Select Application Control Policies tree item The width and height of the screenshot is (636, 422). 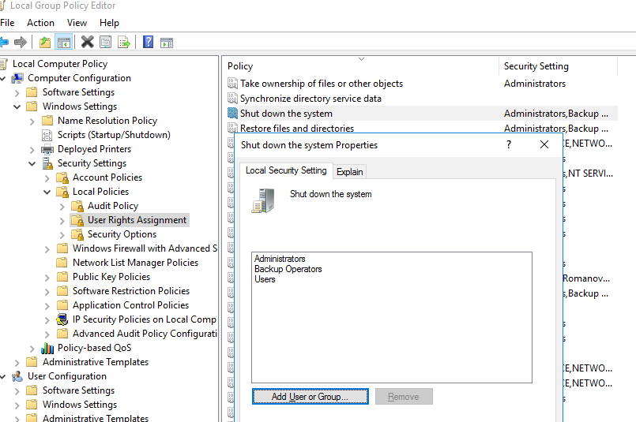tap(130, 305)
